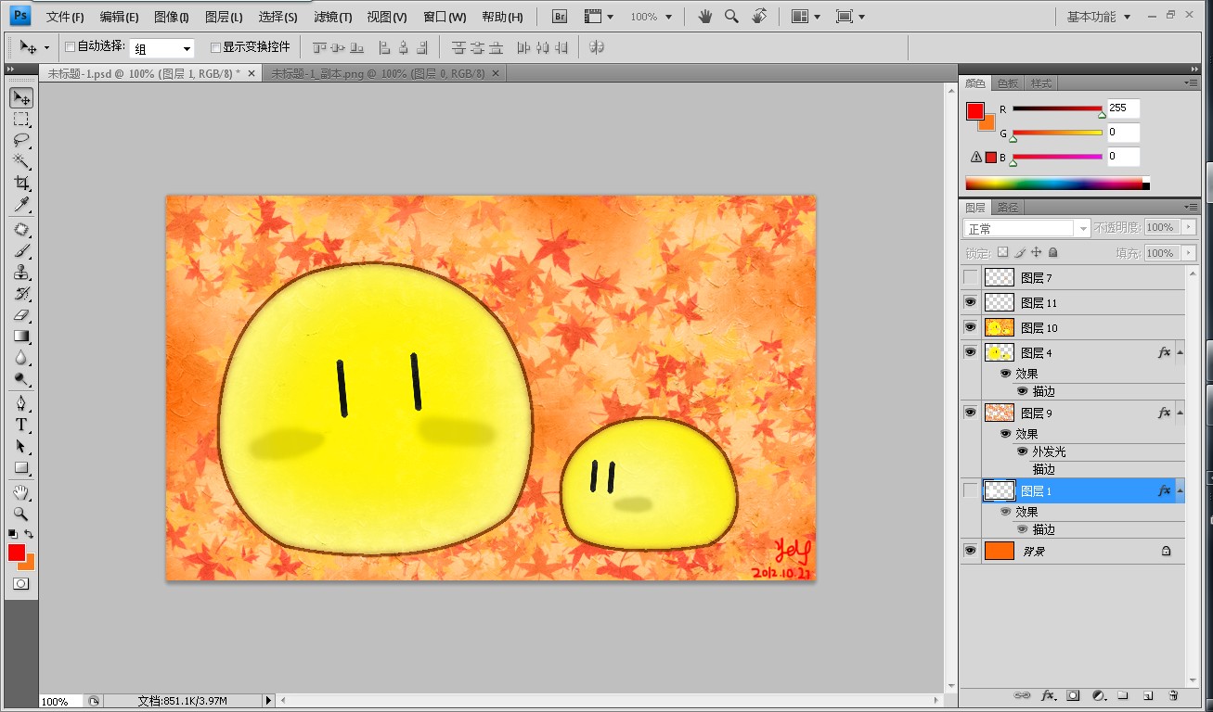Select the Eyedropper tool
This screenshot has height=712, width=1213.
point(21,205)
